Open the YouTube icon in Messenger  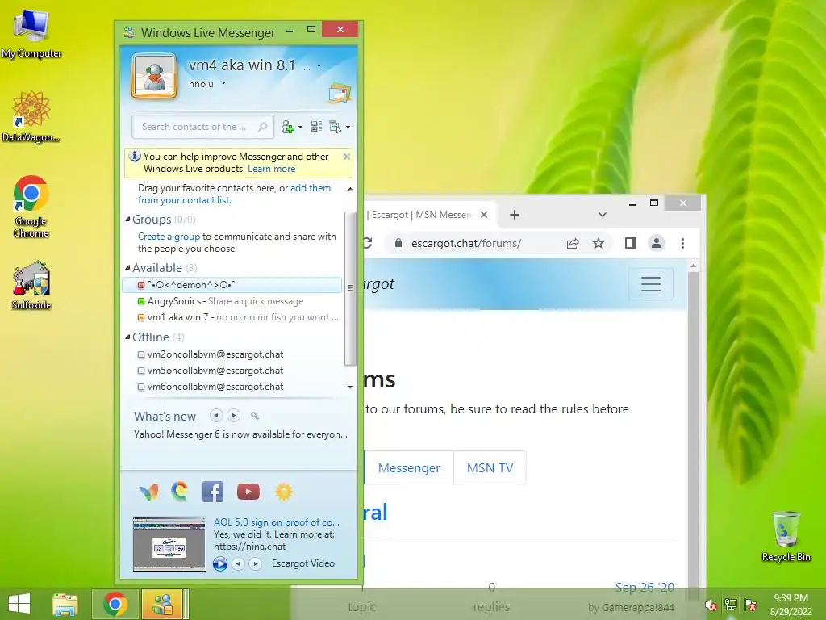248,492
